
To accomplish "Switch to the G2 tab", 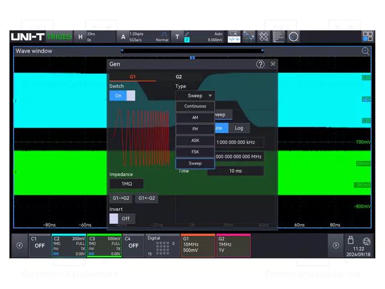I will point(179,77).
